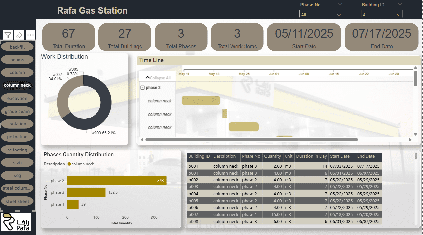The height and width of the screenshot is (235, 423).
Task: Select the column slicer button
Action: coord(18,72)
